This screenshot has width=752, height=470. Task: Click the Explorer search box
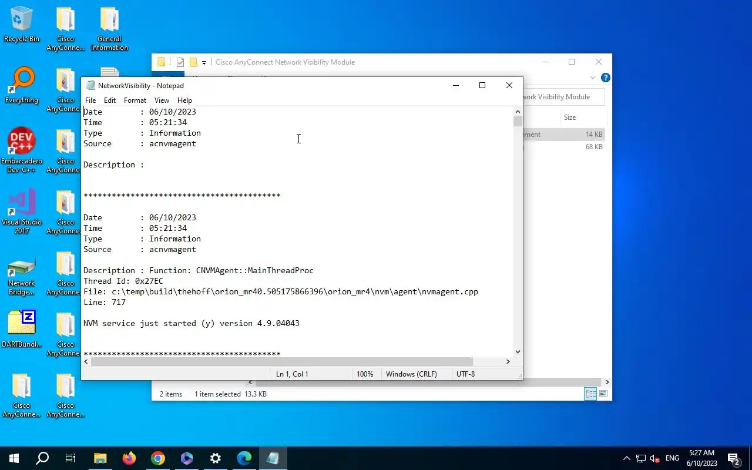pyautogui.click(x=563, y=97)
